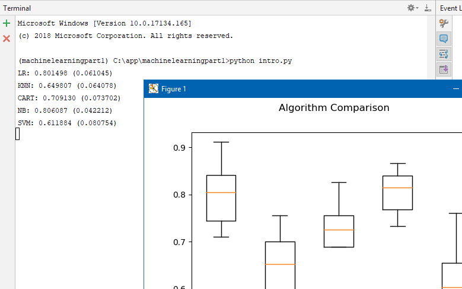462x289 pixels.
Task: Click the fourth boxplot box in the chart
Action: (397, 193)
